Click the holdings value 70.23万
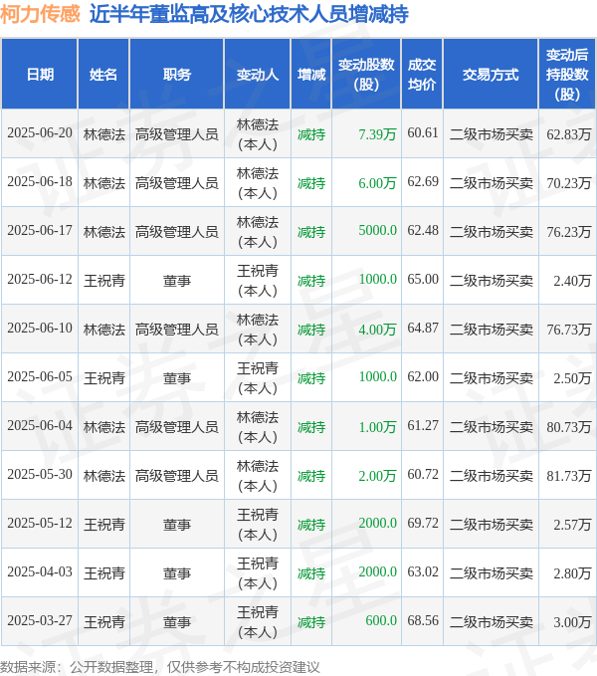The height and width of the screenshot is (676, 597). click(568, 183)
